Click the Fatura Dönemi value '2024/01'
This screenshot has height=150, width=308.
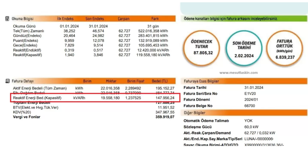(x=251, y=99)
